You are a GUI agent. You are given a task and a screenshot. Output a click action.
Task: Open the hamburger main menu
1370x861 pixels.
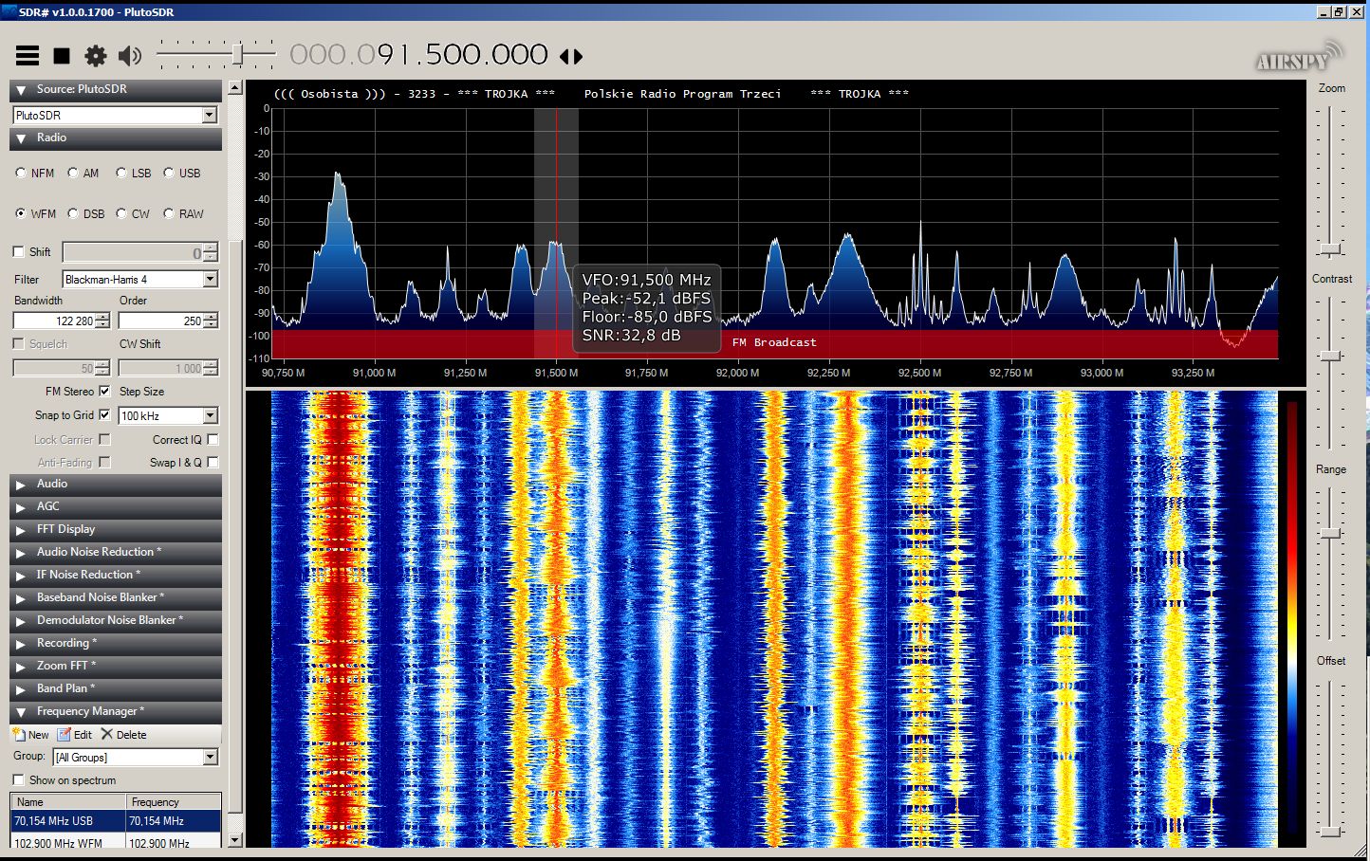pos(28,56)
